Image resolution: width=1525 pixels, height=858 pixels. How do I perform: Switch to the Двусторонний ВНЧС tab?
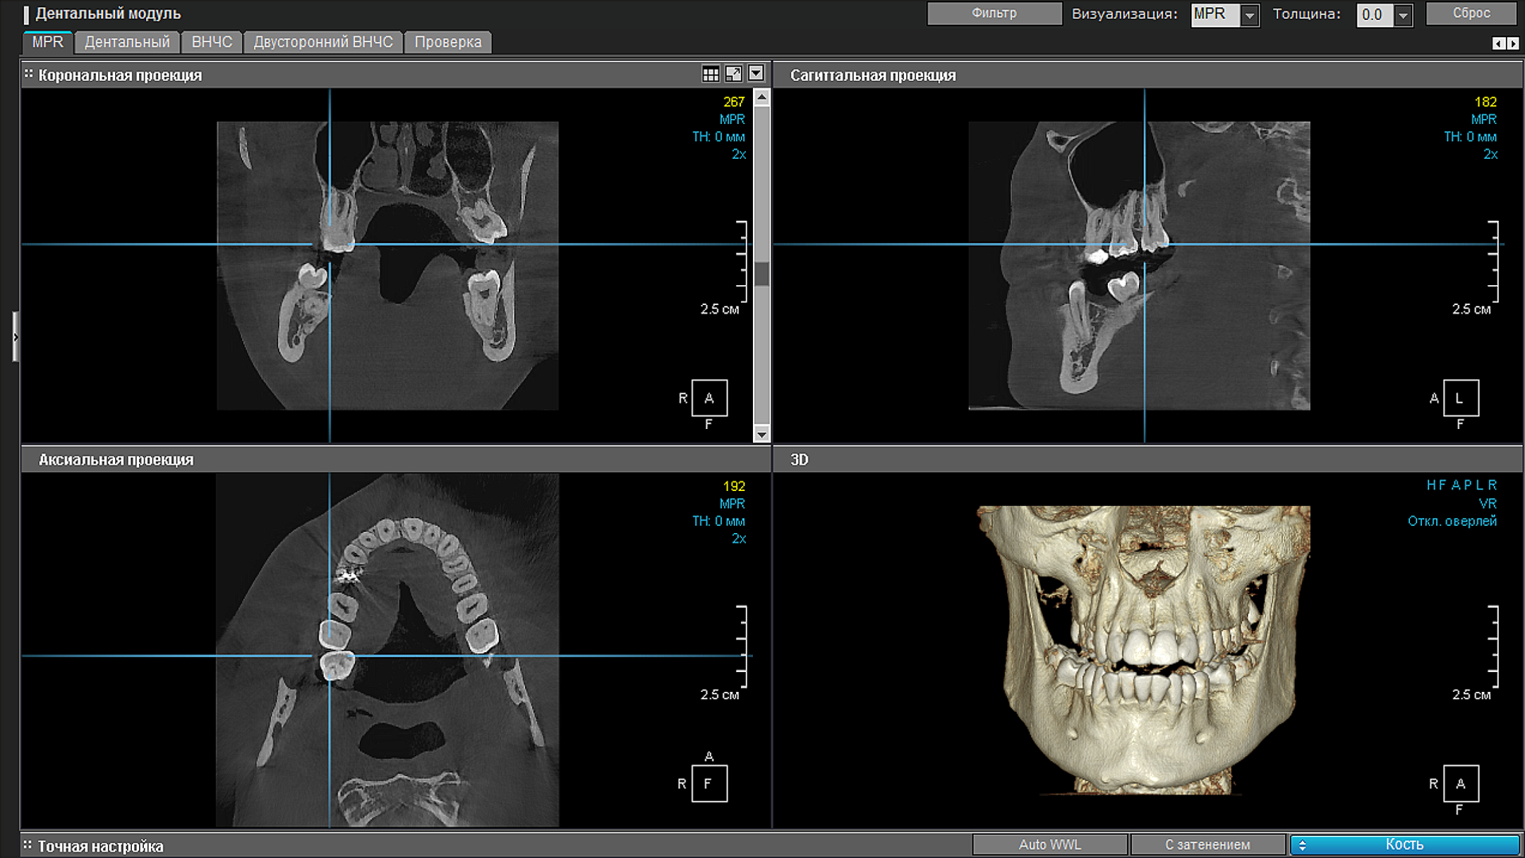[x=323, y=42]
